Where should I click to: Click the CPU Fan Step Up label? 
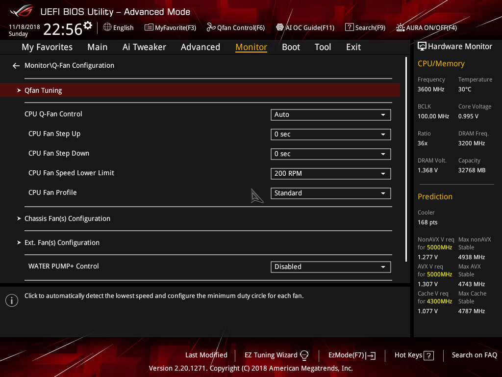pyautogui.click(x=54, y=134)
